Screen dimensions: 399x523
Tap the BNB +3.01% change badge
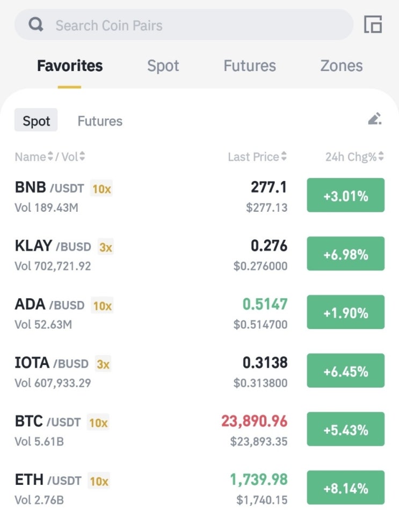pyautogui.click(x=346, y=195)
